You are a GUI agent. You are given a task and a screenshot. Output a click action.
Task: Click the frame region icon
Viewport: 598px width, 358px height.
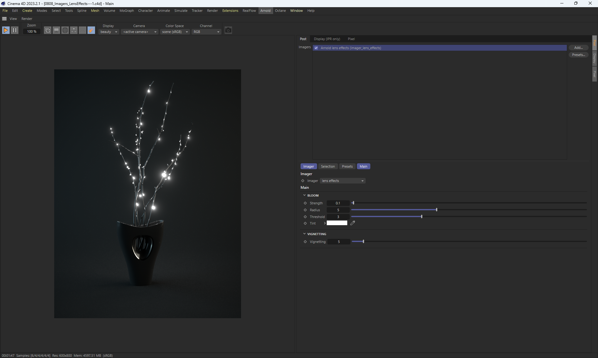point(83,30)
